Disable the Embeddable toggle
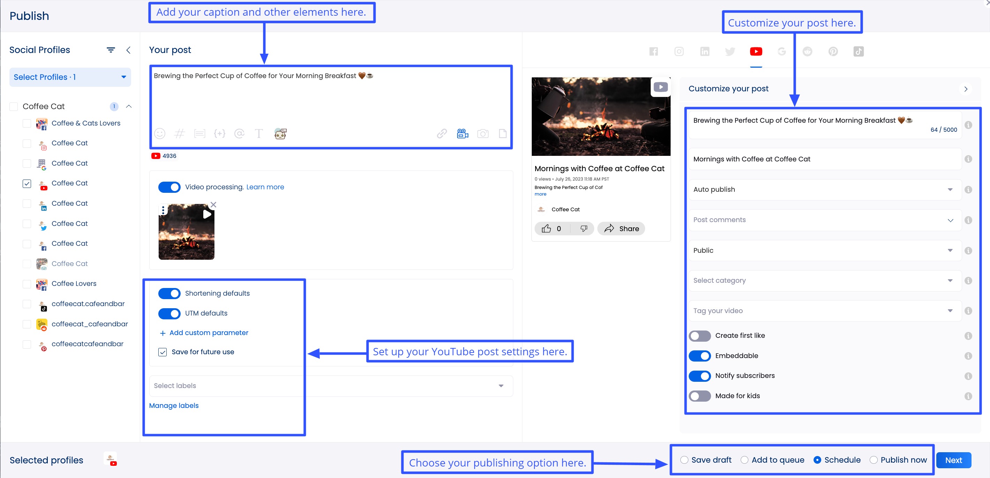 700,356
